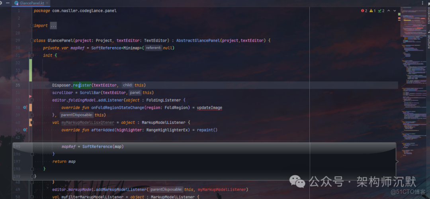430x199 pixels.
Task: Click the 'panel:' inlay hint
Action: coord(135,93)
